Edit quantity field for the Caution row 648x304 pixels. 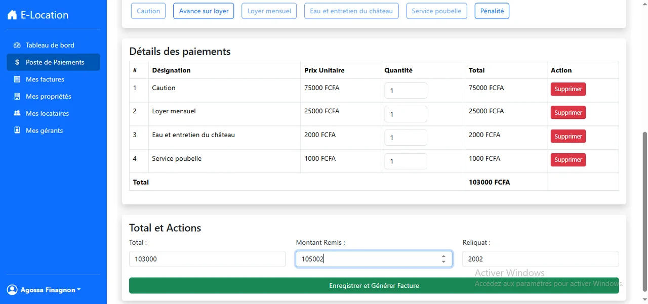pyautogui.click(x=406, y=91)
